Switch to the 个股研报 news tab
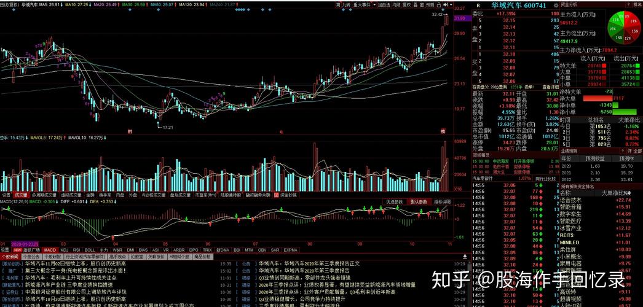This screenshot has width=643, height=307. [x=53, y=257]
